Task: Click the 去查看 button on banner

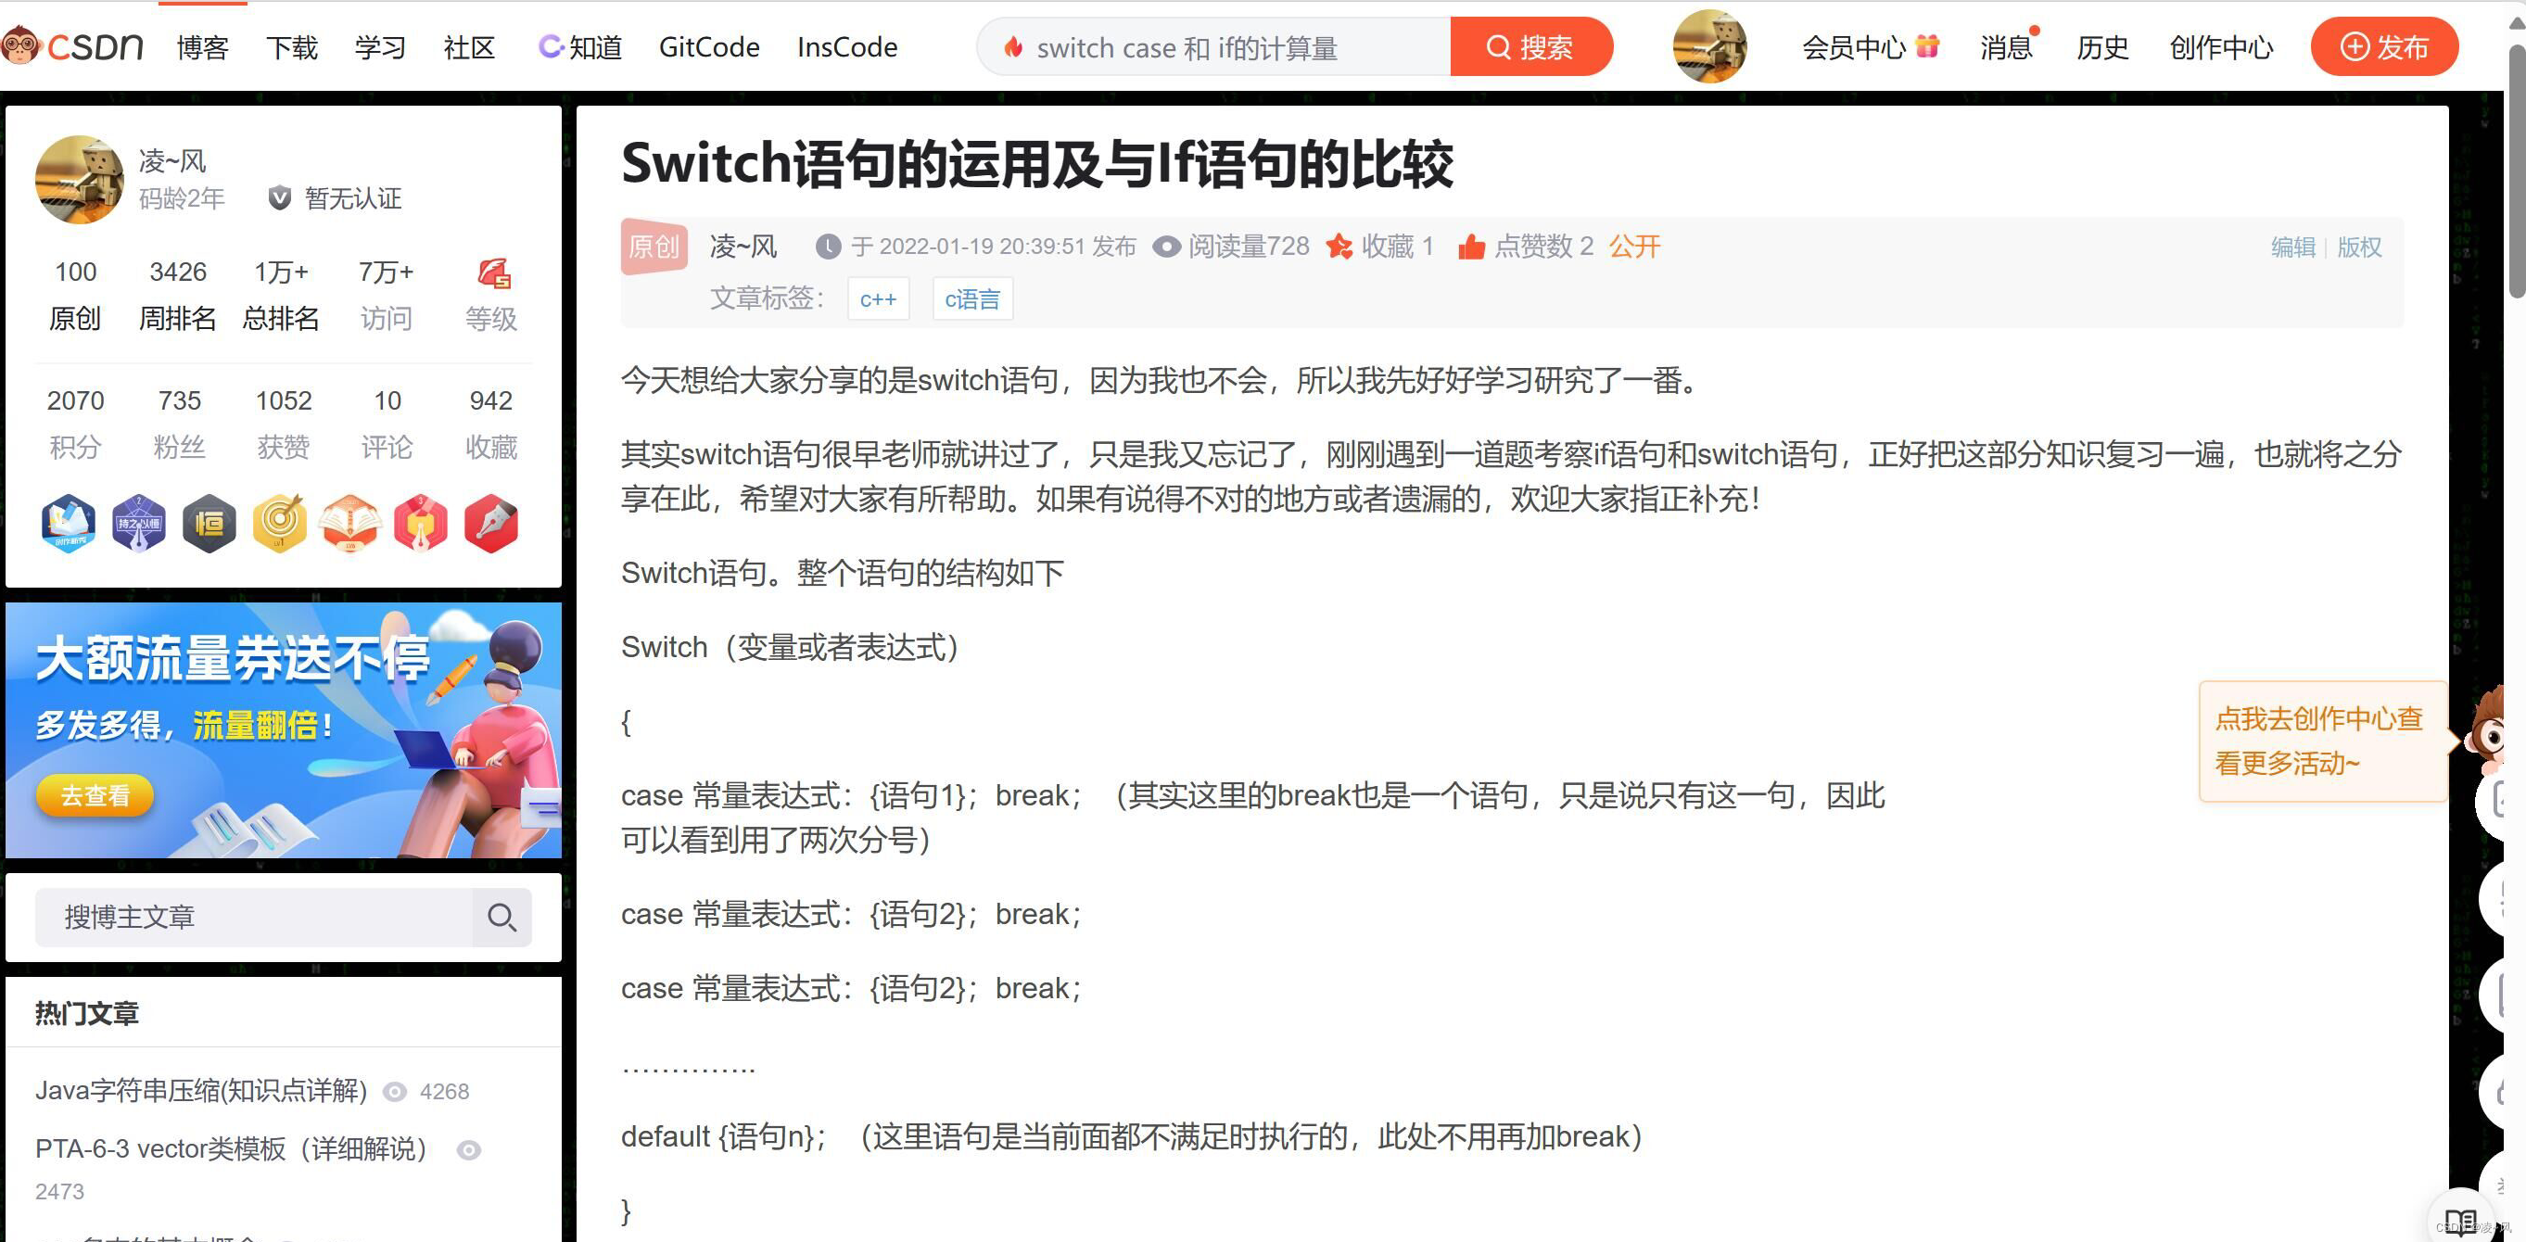Action: tap(95, 795)
